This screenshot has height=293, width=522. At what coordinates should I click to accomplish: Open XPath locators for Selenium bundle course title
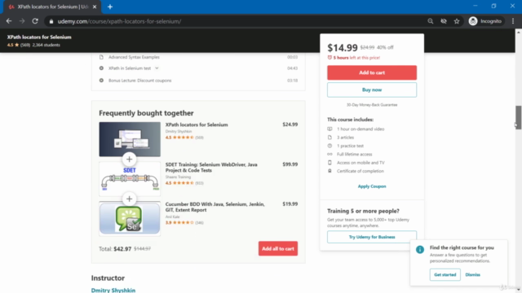[197, 125]
